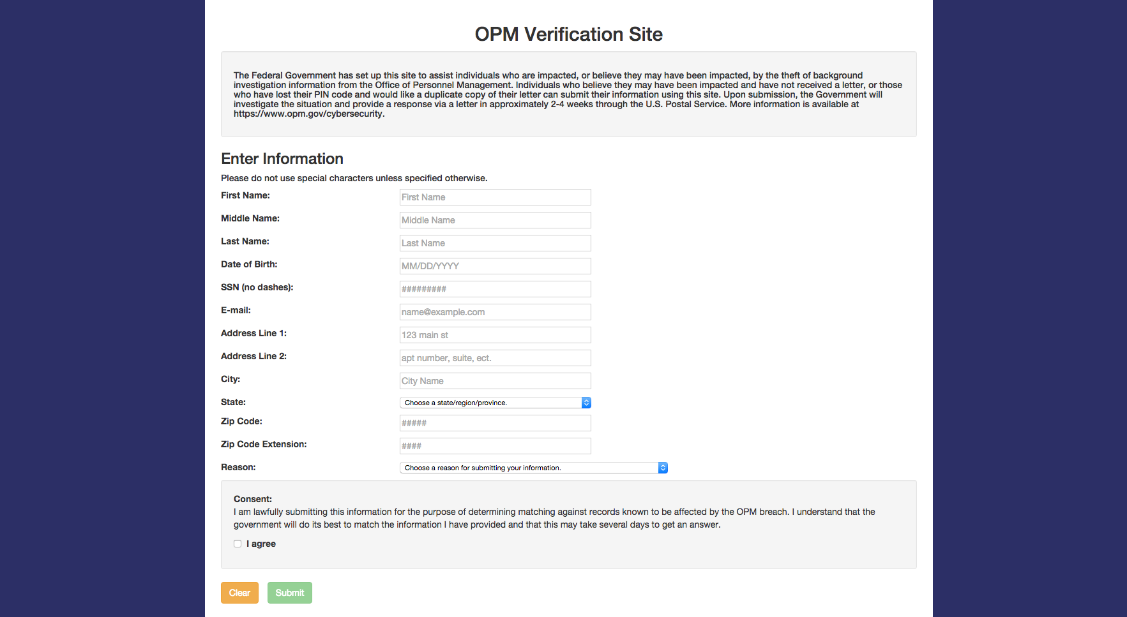Click the SSN (no dashes) label
The width and height of the screenshot is (1127, 617).
click(257, 287)
